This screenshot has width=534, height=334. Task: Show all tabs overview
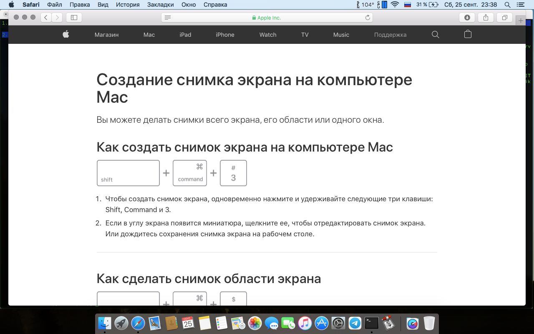[505, 18]
